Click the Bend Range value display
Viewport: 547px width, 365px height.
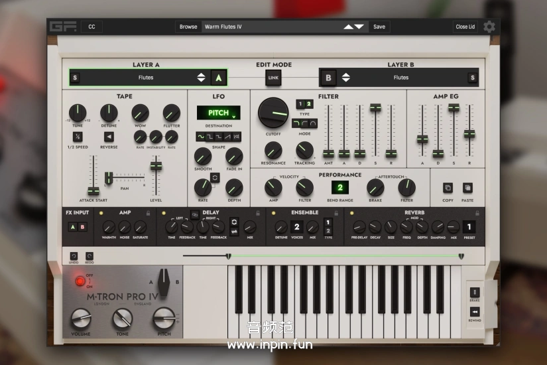point(339,188)
